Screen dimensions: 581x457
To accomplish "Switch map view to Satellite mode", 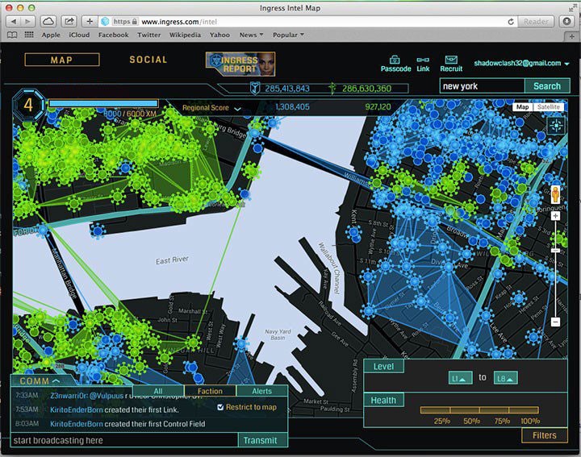I will (549, 107).
